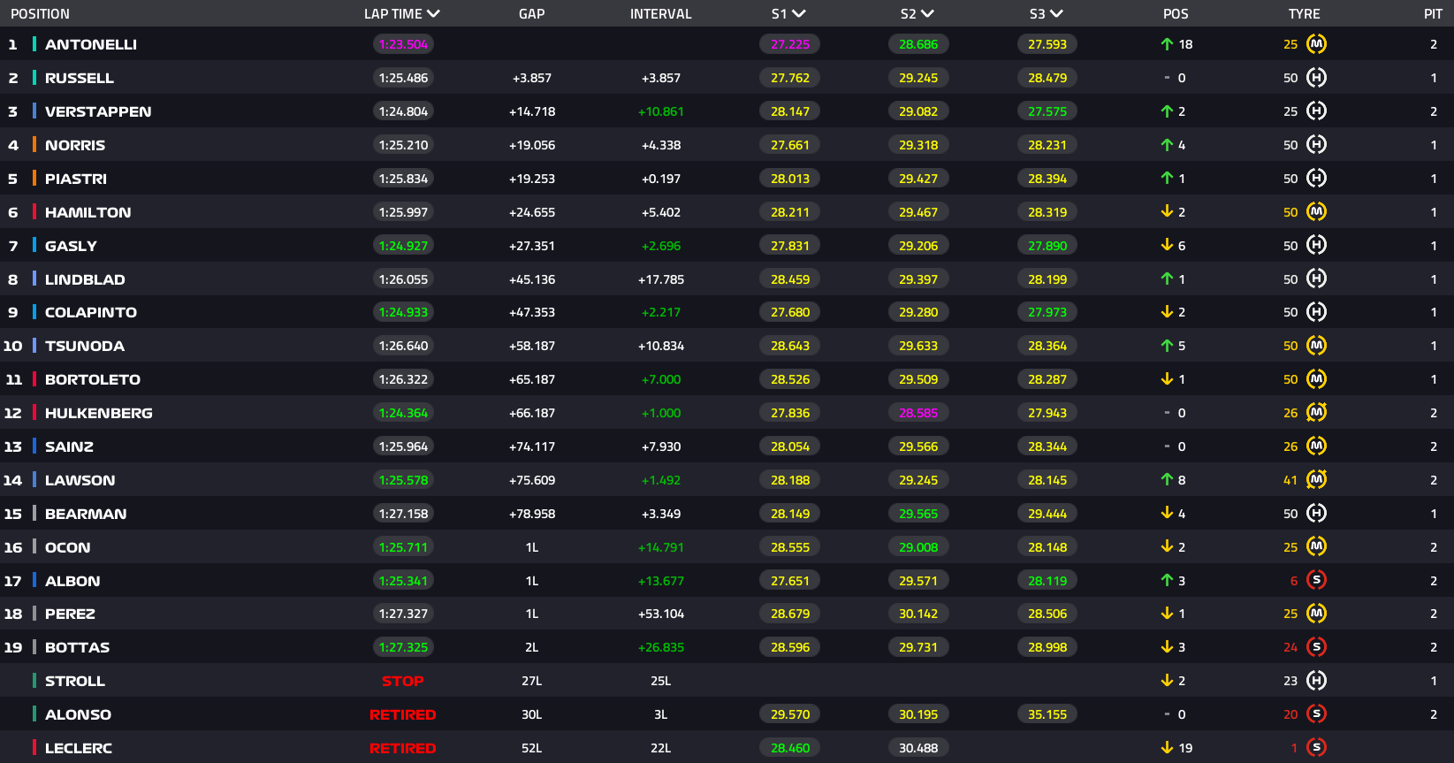Viewport: 1454px width, 763px height.
Task: Click Stroll's hard tyre icon
Action: point(1316,681)
